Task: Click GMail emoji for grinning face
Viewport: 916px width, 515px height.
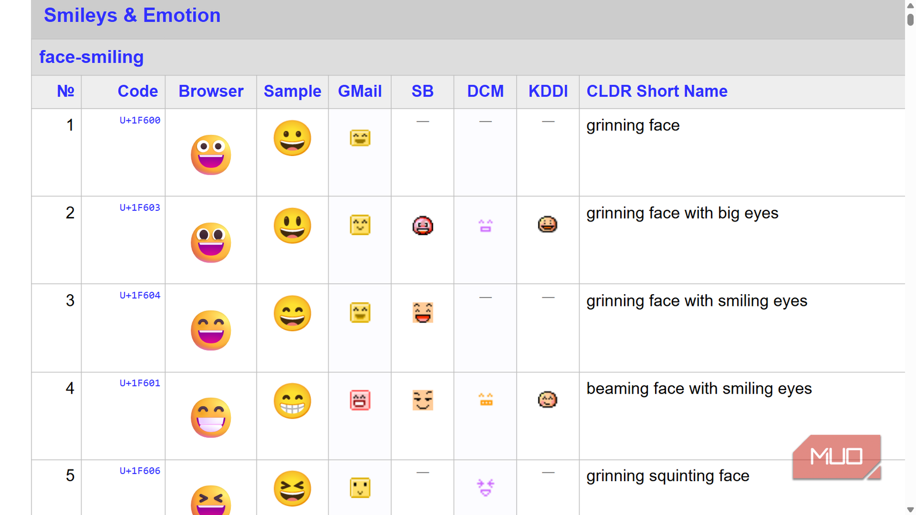Action: [x=360, y=138]
